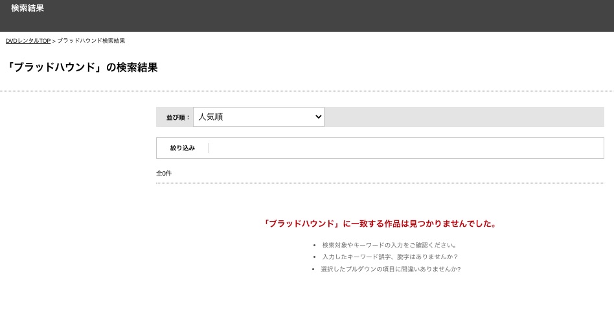Viewport: 614px width, 311px height.
Task: Click the hint about 誤字、脱字 in keywords
Action: (390, 257)
